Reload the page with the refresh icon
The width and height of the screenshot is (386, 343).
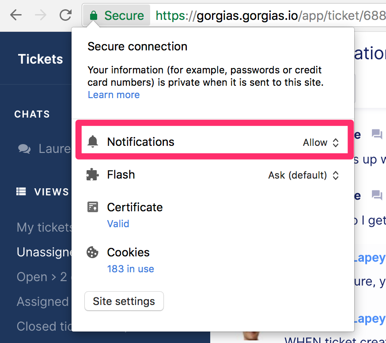65,15
